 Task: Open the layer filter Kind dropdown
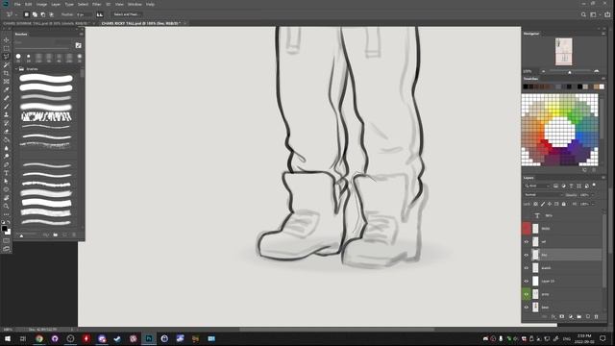click(x=538, y=185)
